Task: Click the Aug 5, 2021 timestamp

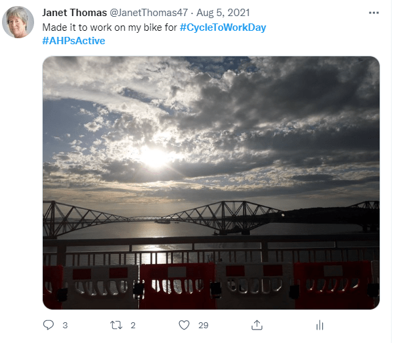Action: coord(223,13)
